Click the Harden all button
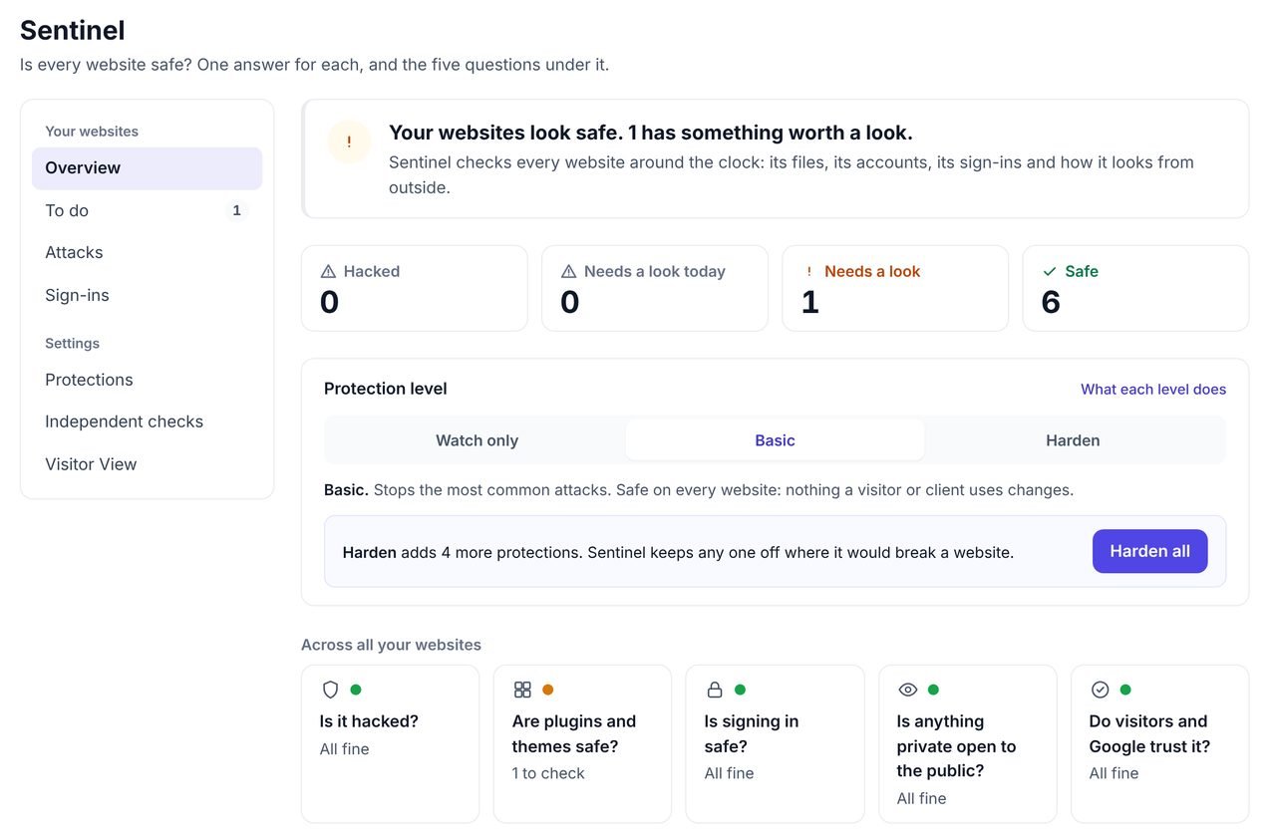 [1149, 551]
